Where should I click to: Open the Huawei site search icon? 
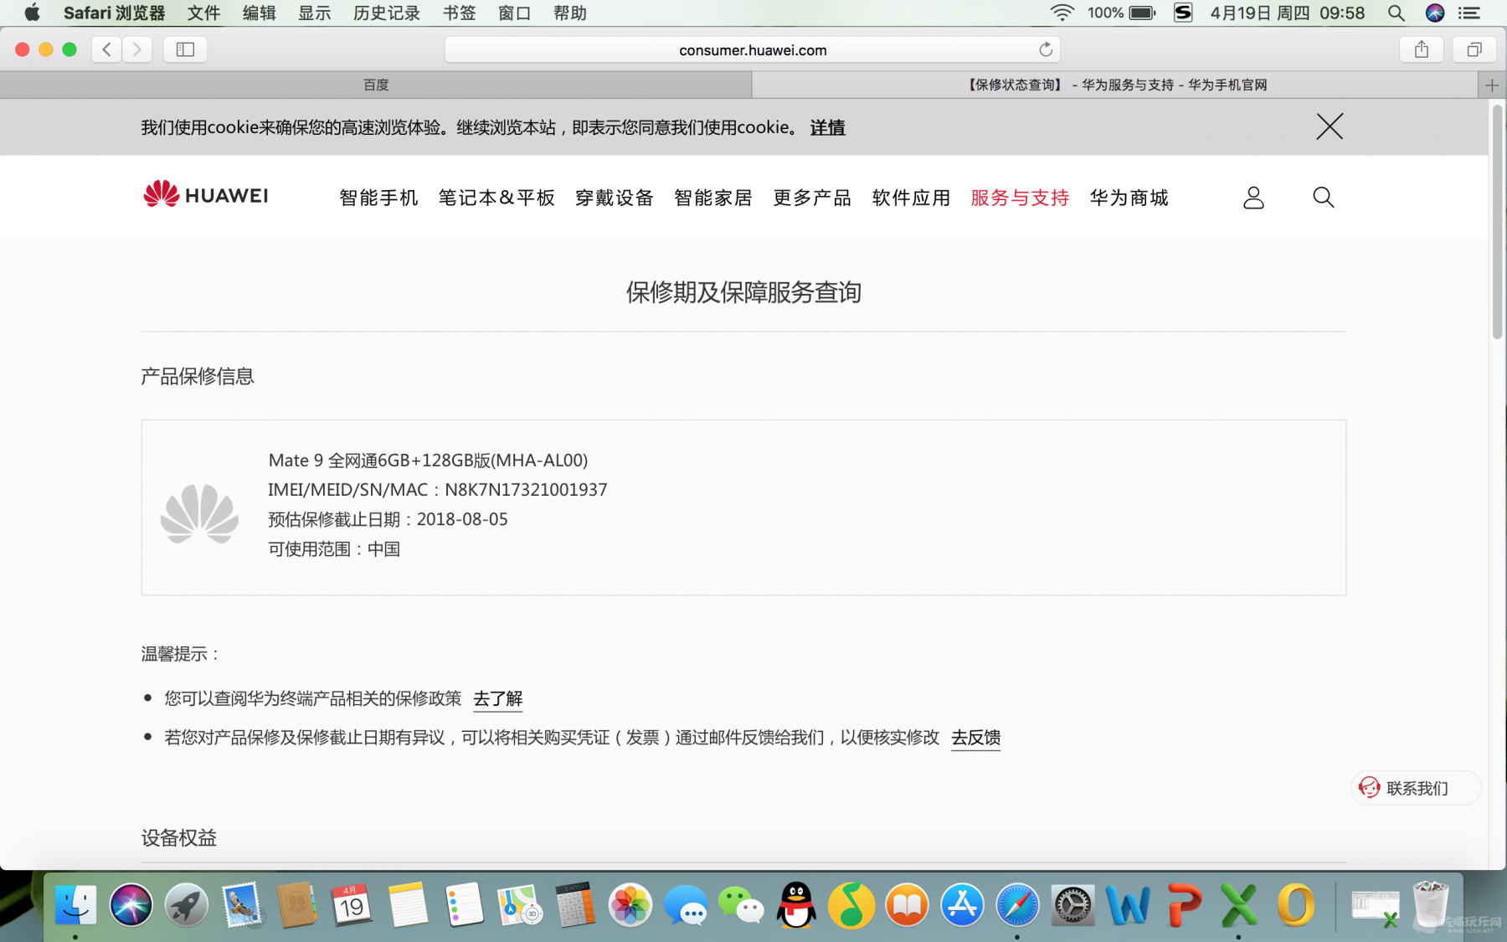1324,197
